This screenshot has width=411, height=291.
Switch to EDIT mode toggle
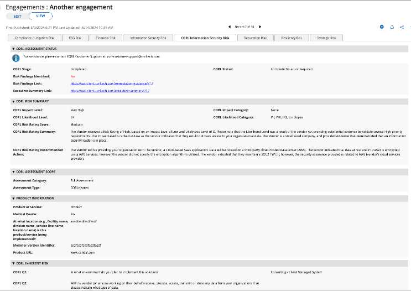[x=17, y=16]
